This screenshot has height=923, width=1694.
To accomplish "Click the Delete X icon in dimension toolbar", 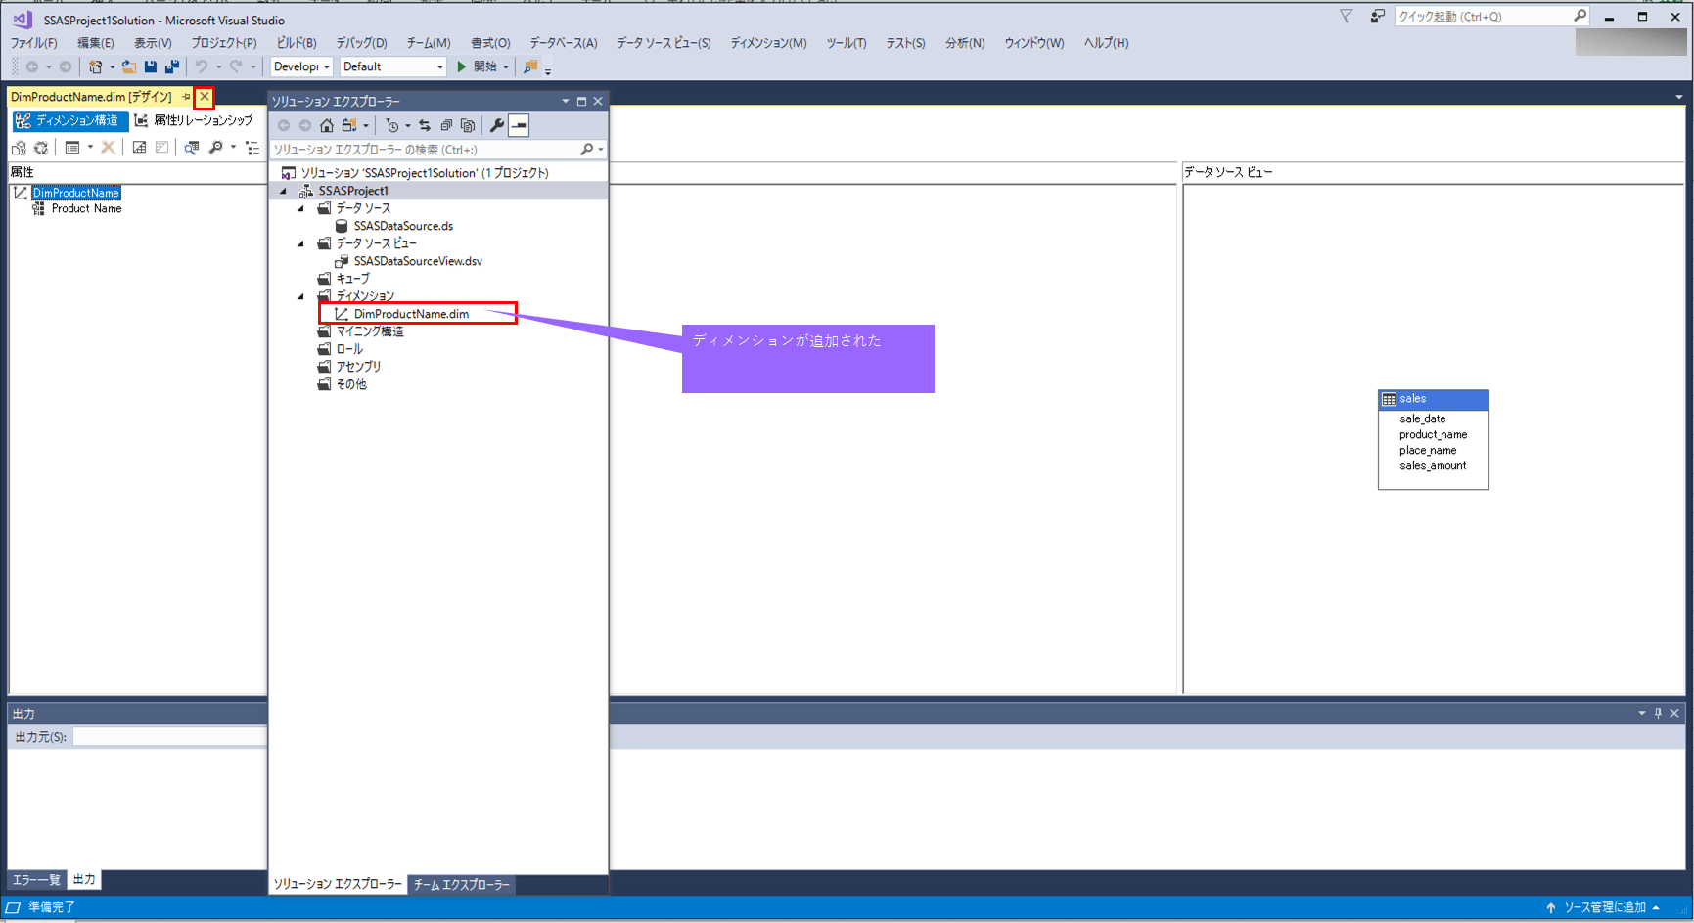I will tap(109, 148).
